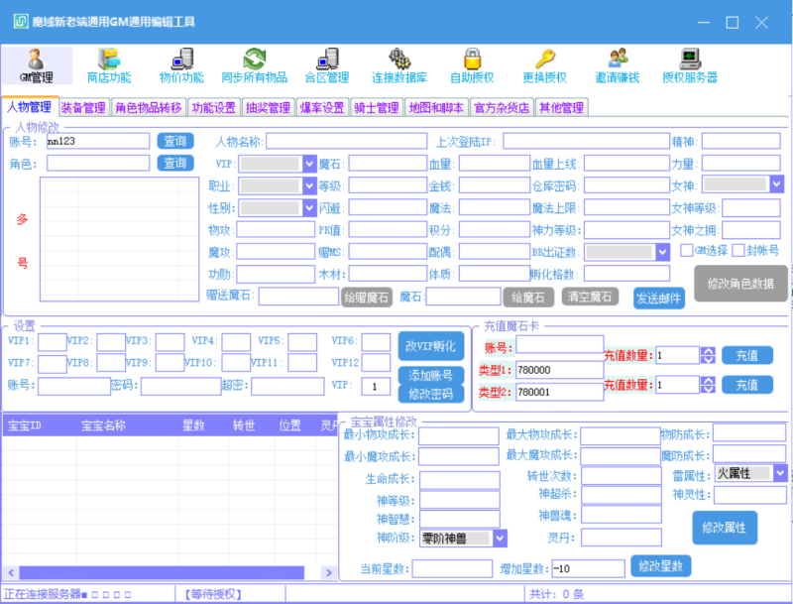Open the 功能设置 tab
Screen dimensions: 793x604
[214, 108]
